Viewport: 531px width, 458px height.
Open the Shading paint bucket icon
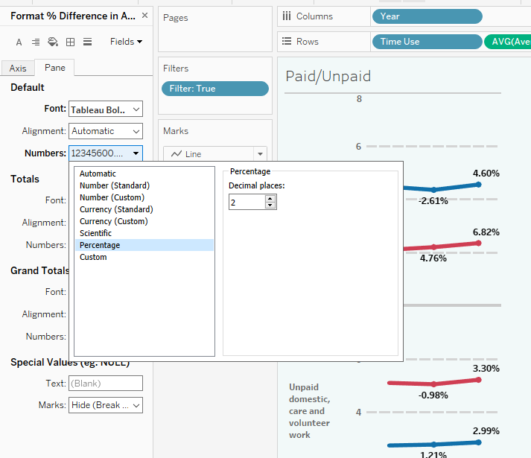(x=53, y=42)
